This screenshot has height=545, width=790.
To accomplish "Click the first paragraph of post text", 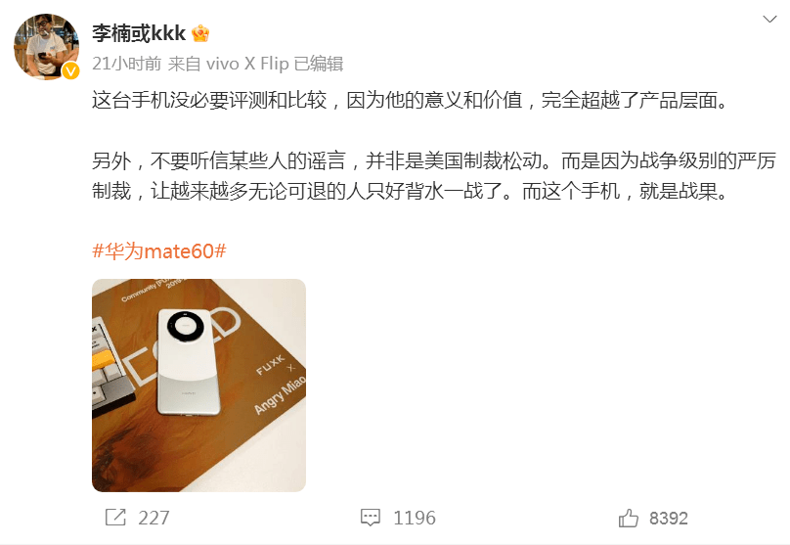I will pos(410,100).
